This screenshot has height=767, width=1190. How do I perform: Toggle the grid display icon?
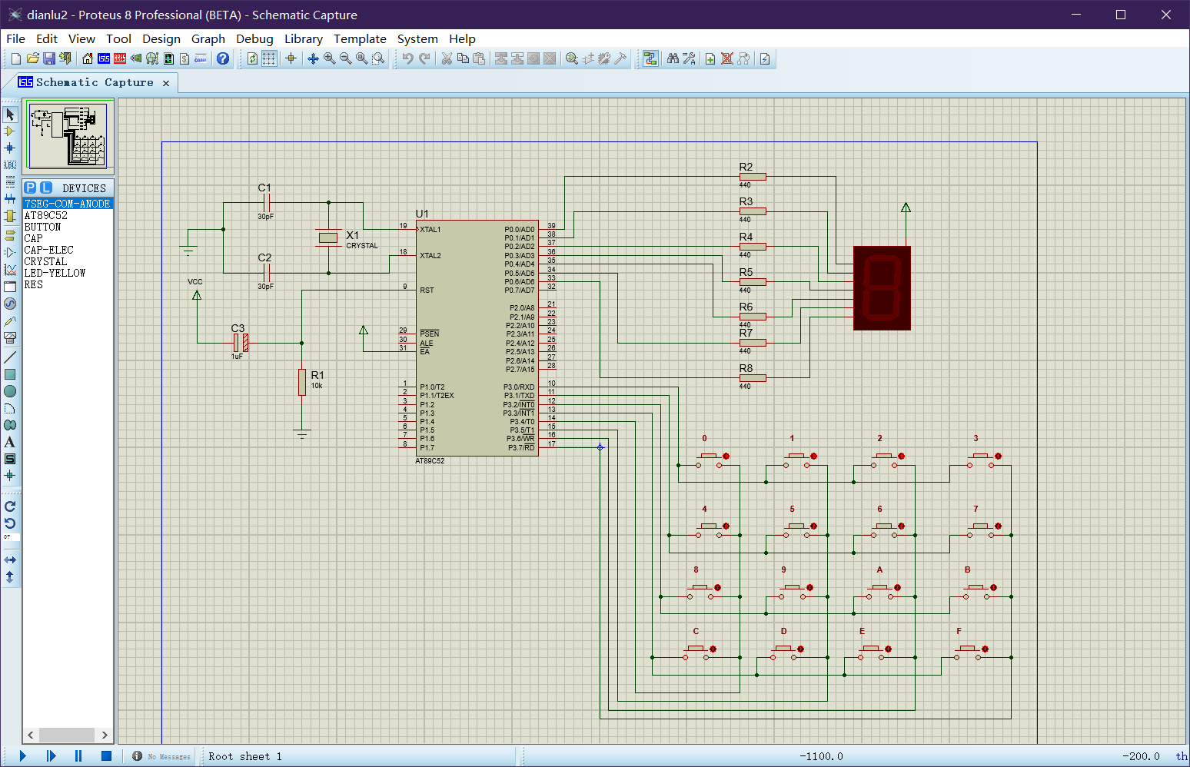click(269, 58)
